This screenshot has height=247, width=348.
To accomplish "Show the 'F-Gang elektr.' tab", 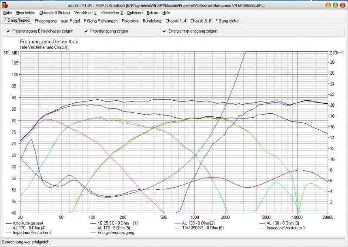I will (228, 21).
